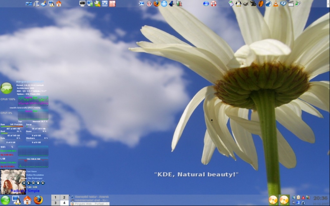Switch to virtual desktop 3
Screen dimensions: 330x206
[x=55, y=203]
